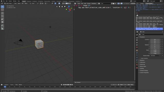Select the Scale tool

[x=2, y=19]
